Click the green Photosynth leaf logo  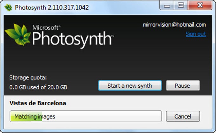pyautogui.click(x=18, y=35)
